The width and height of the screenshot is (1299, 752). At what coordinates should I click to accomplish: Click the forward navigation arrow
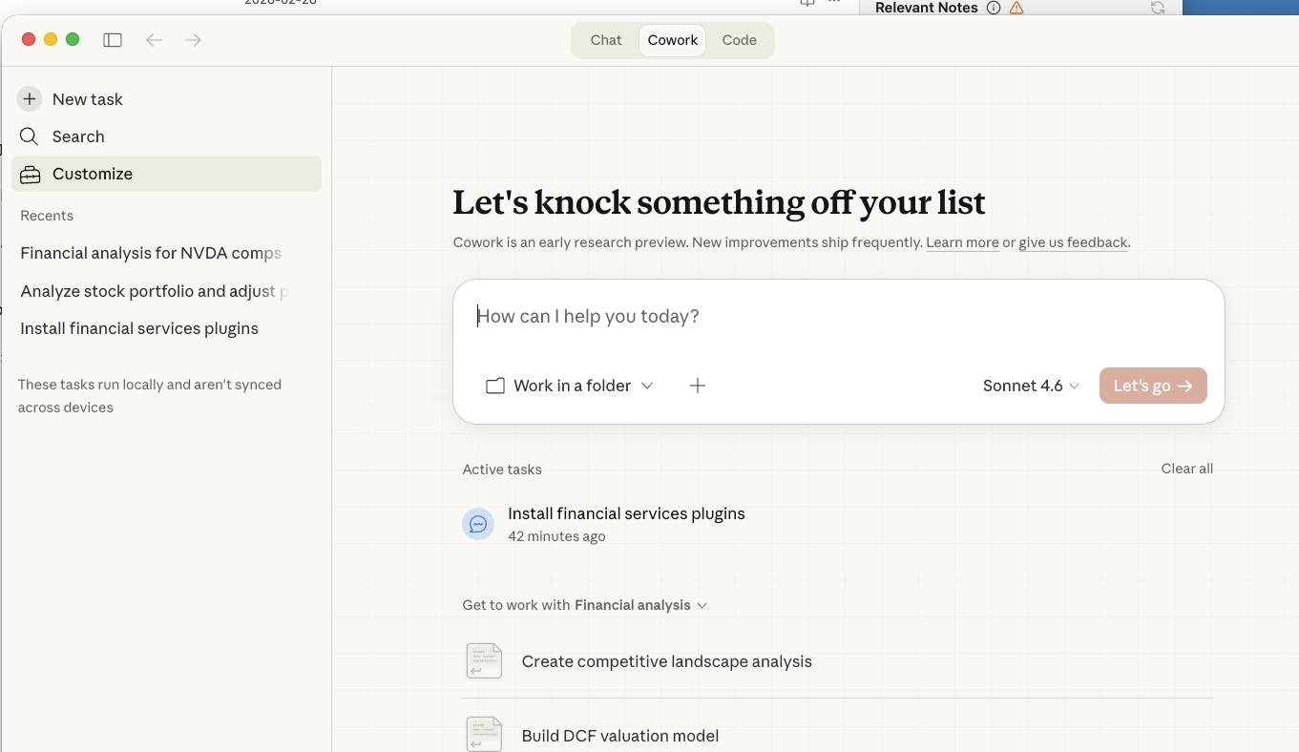point(193,40)
